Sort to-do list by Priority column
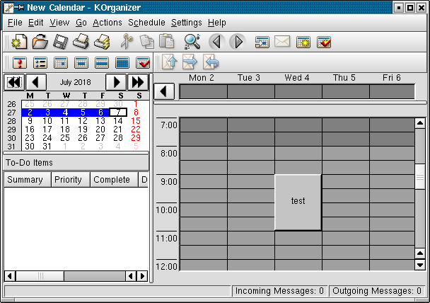Screen dimensions: 430x303 coord(71,180)
